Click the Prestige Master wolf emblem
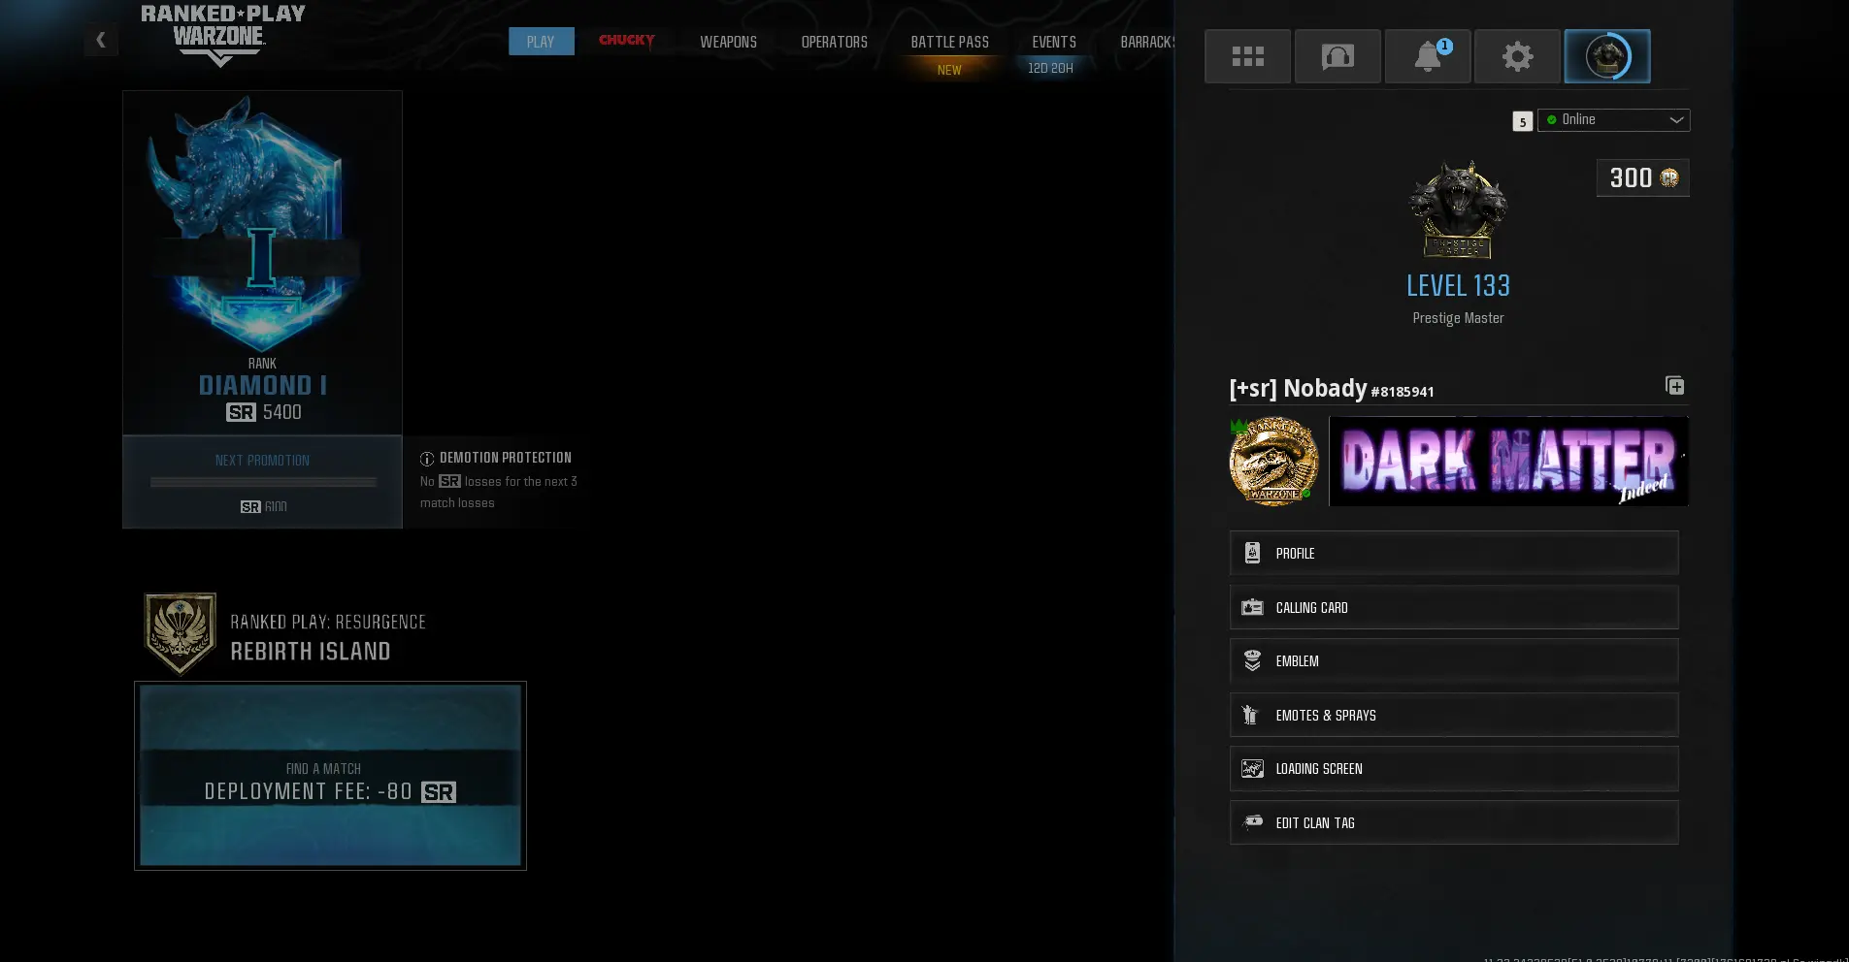Screen dimensions: 1849x962 coord(1458,209)
